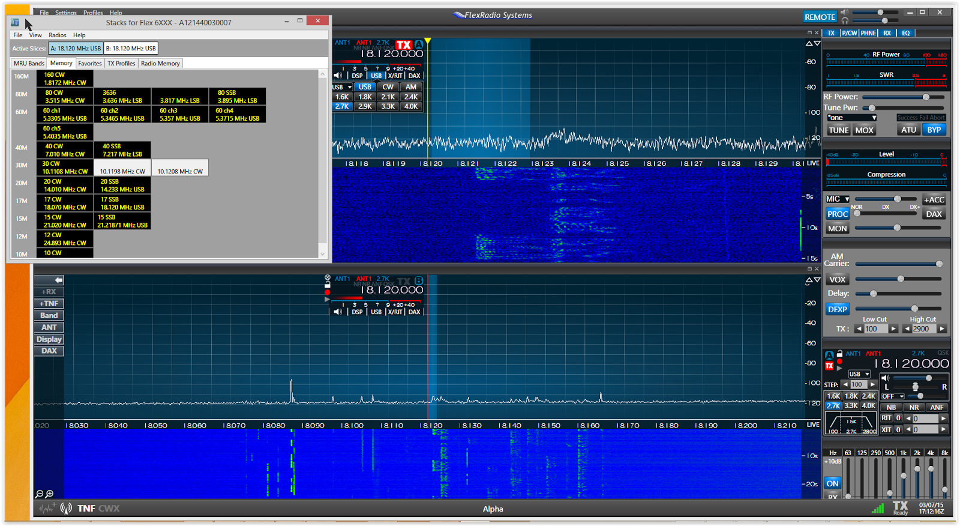The height and width of the screenshot is (526, 960).
Task: Open the Profiles menu
Action: (93, 13)
